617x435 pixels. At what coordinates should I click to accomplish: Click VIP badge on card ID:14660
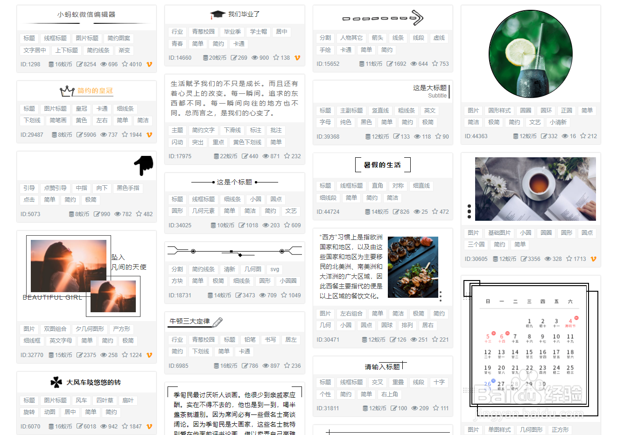(x=297, y=58)
